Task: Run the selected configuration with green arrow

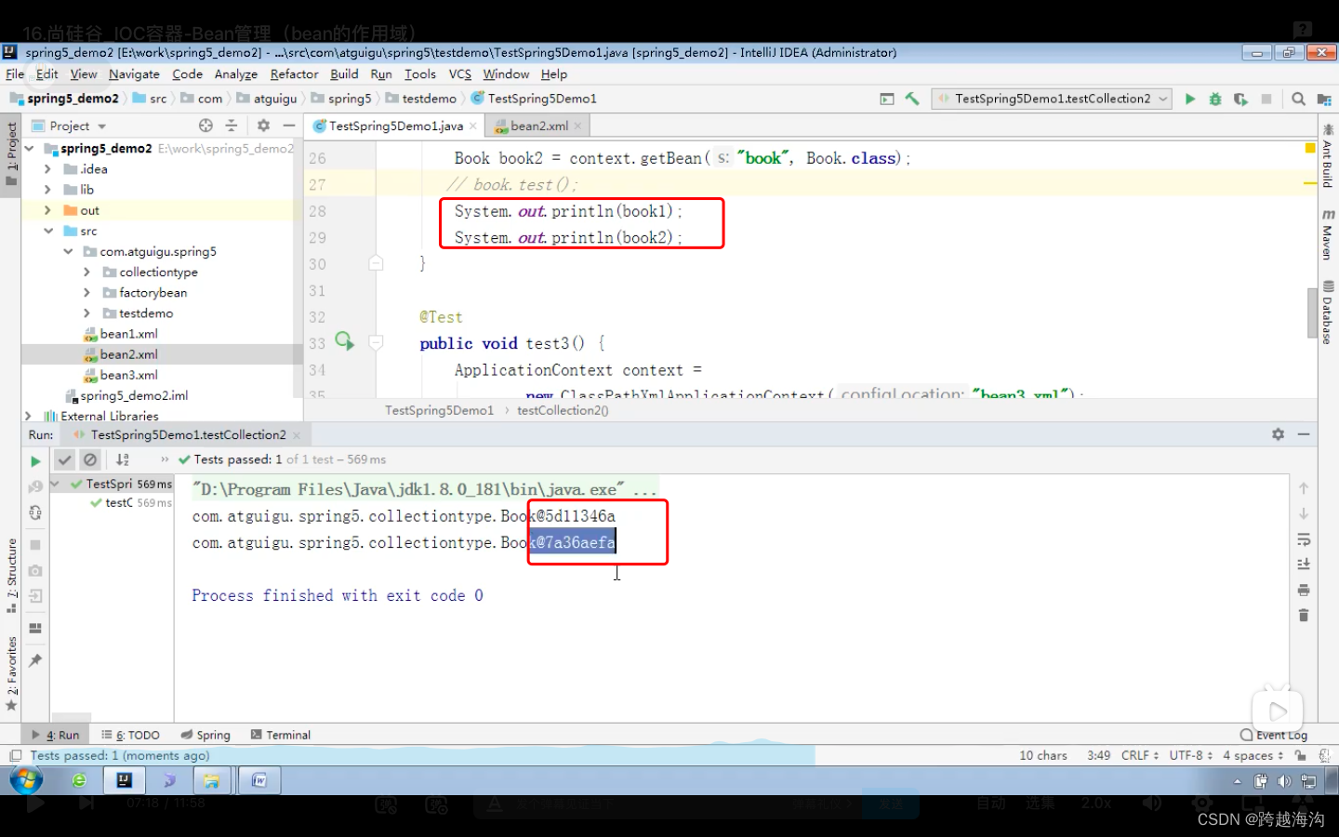Action: 1189,99
